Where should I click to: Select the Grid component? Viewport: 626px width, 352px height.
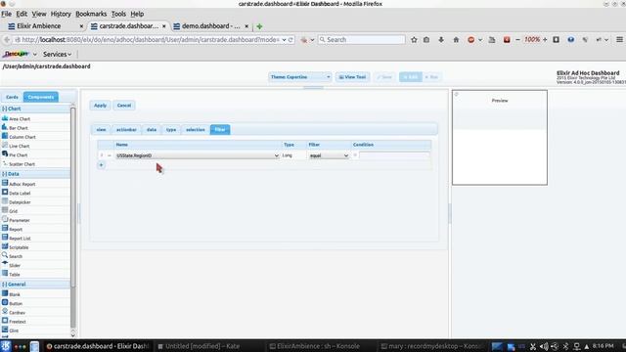(10, 211)
